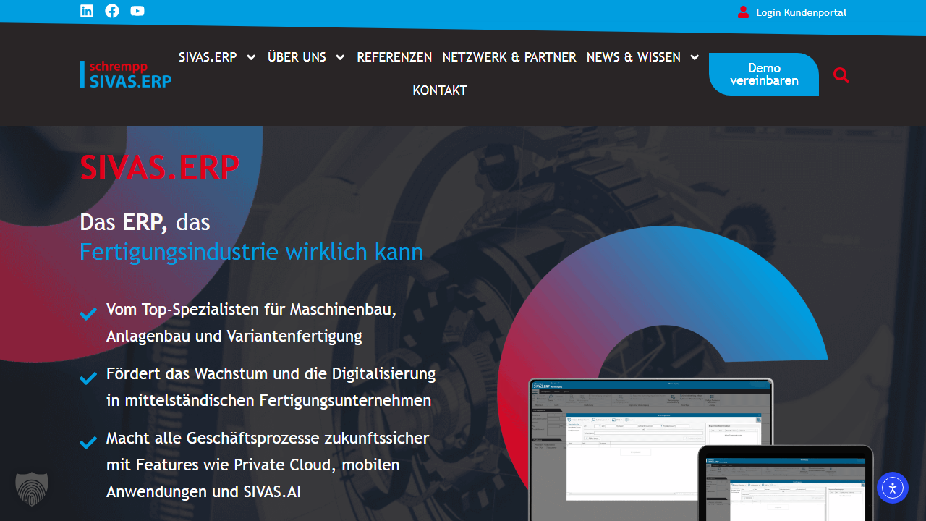Viewport: 926px width, 521px height.
Task: Click the red SIVAS.ERP headline
Action: pos(159,167)
